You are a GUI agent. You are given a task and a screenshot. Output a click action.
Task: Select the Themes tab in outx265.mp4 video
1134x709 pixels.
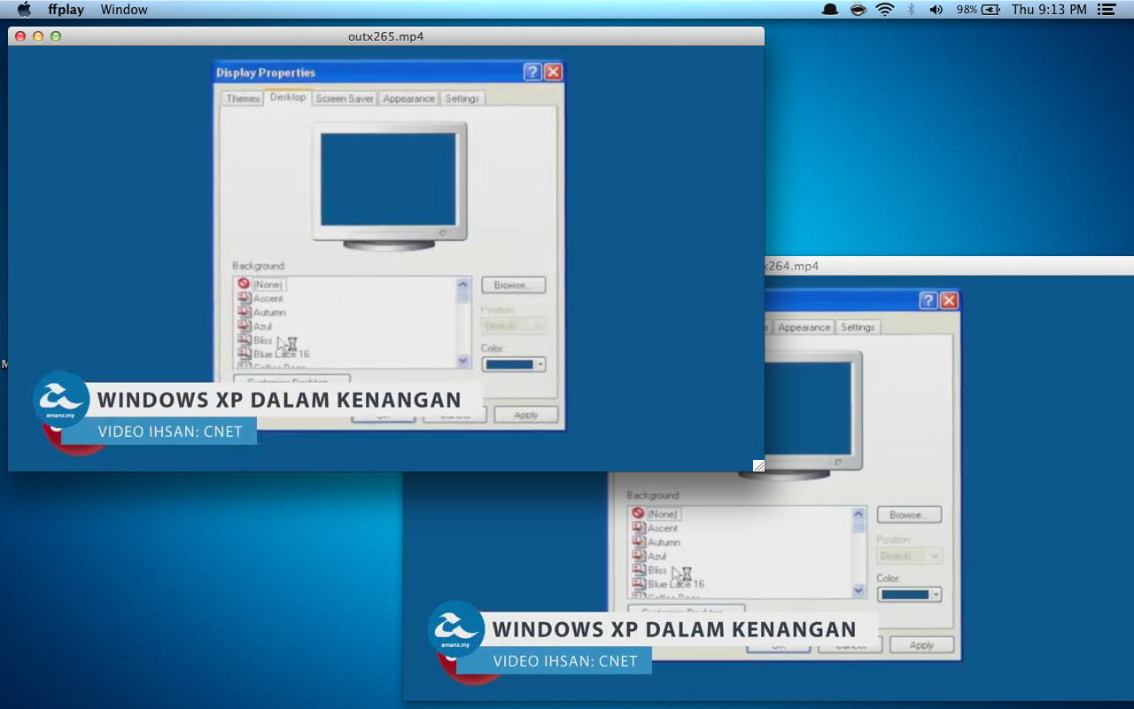coord(242,98)
